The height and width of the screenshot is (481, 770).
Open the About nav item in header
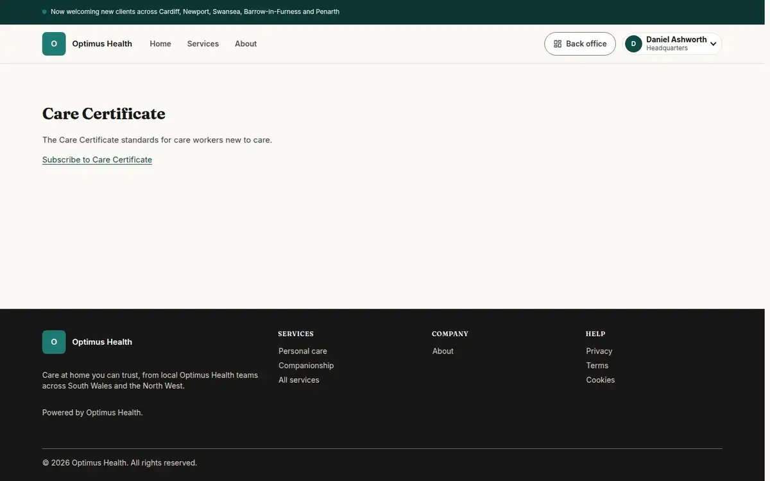246,44
